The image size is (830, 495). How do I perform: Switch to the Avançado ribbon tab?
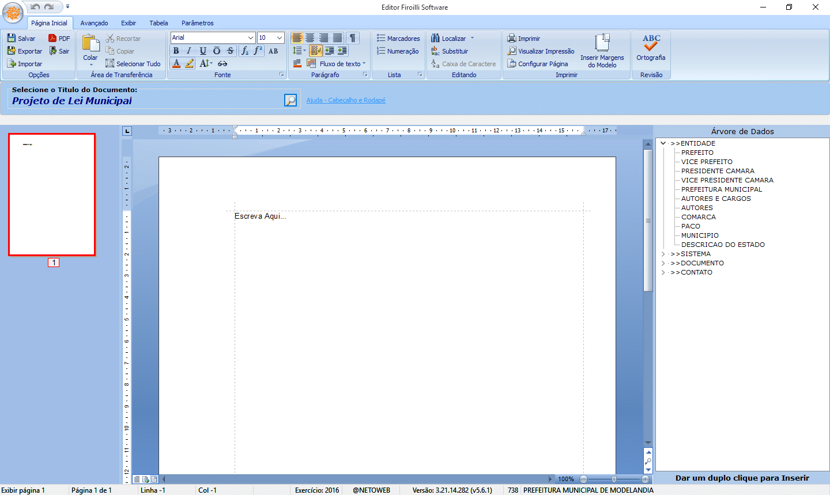(94, 23)
